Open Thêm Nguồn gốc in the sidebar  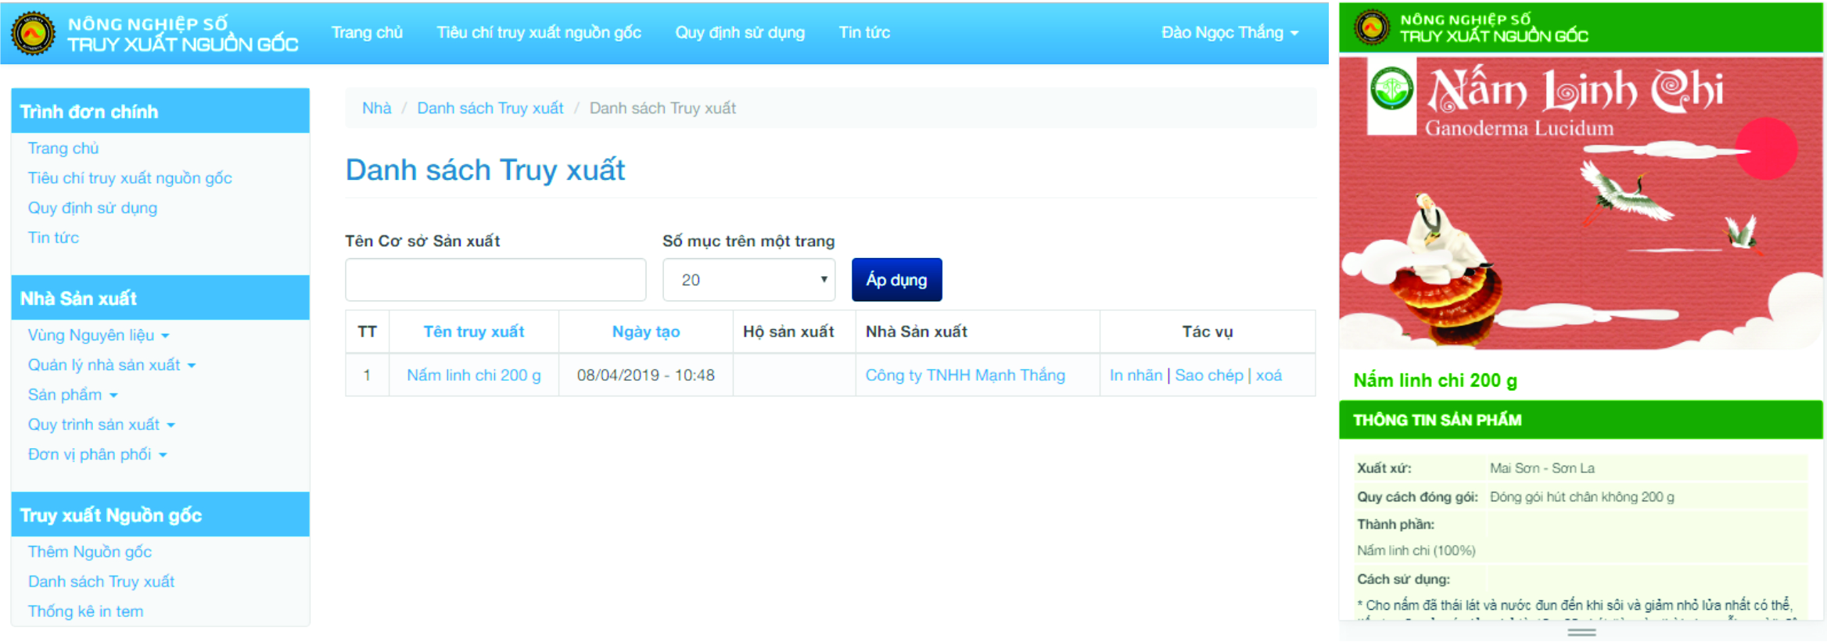(90, 552)
